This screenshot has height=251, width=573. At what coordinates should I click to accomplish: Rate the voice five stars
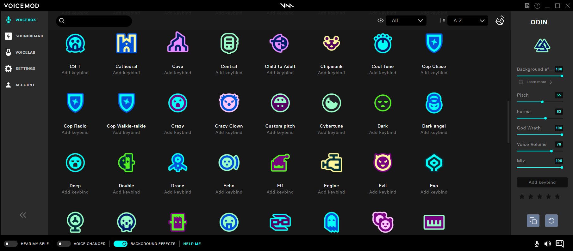557,197
